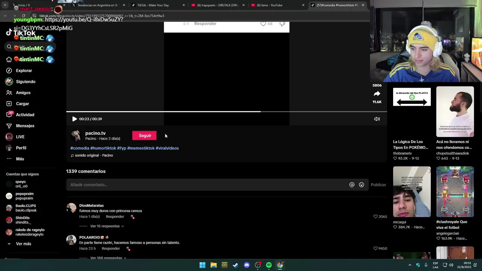
Task: Open OBS Studio from taskbar
Action: [x=258, y=265]
